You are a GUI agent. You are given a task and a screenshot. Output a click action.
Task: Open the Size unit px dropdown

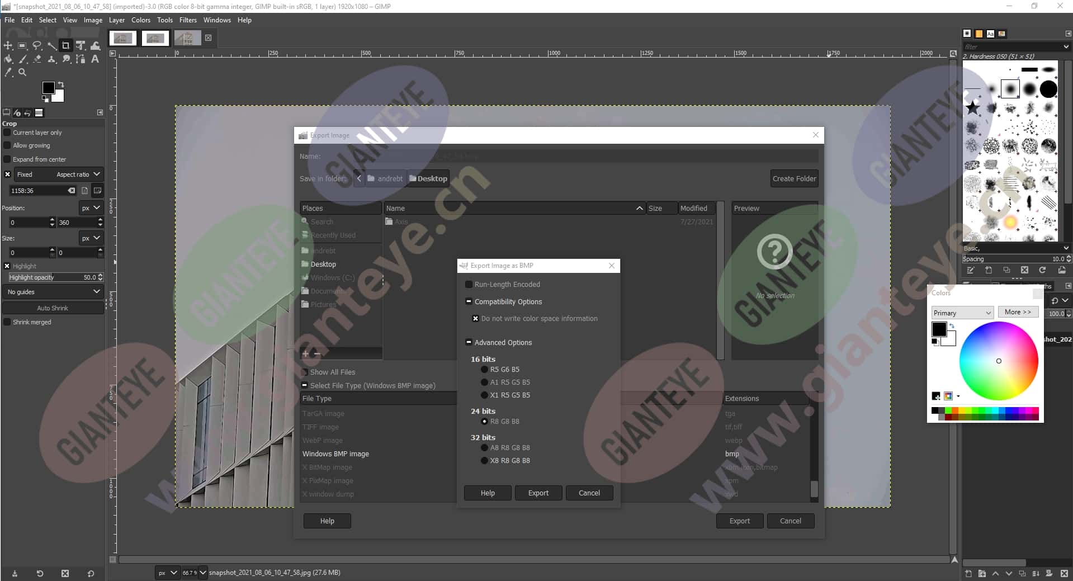coord(91,238)
